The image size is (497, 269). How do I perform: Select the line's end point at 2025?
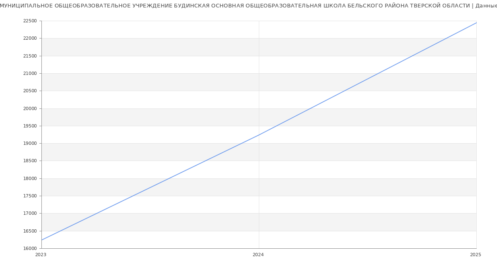476,23
